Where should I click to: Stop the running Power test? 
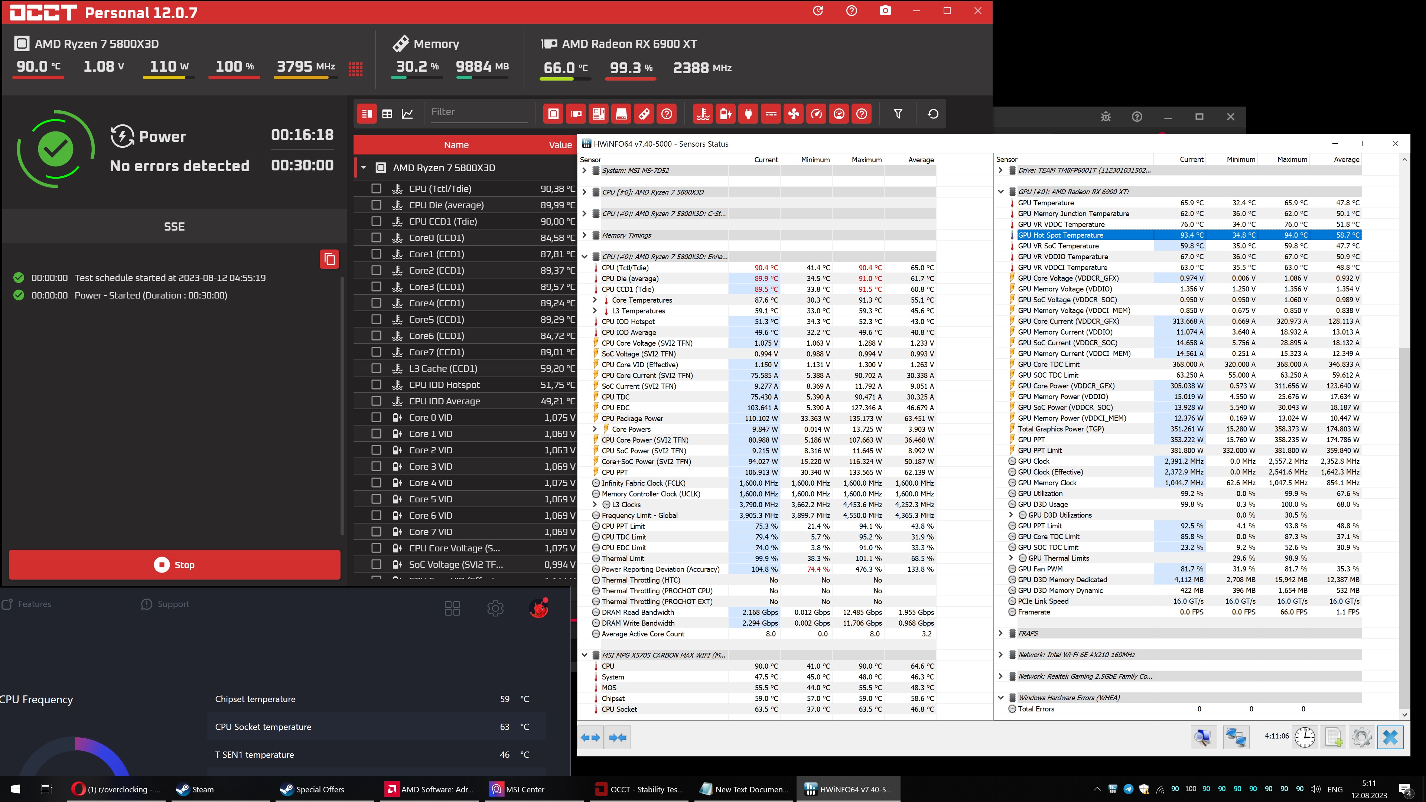[x=175, y=564]
